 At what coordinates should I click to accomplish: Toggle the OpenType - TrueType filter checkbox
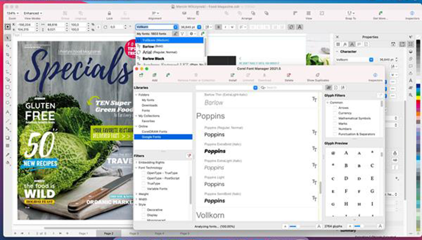tap(143, 173)
